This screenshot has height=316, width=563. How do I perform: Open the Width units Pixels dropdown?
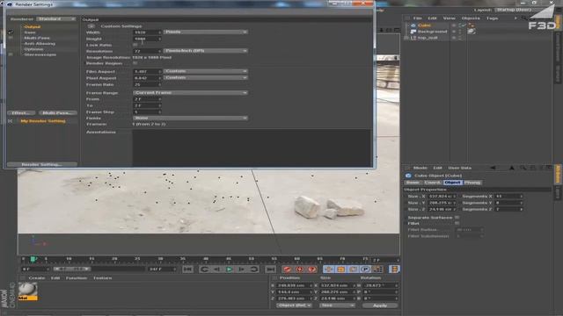(x=205, y=32)
